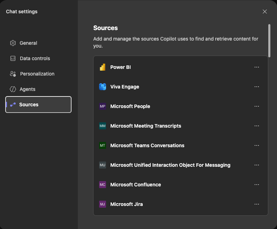Open more options for Microsoft People

pyautogui.click(x=257, y=106)
